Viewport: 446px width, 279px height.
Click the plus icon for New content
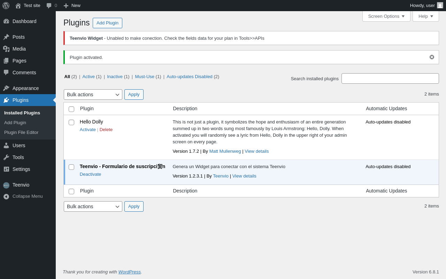click(x=66, y=6)
